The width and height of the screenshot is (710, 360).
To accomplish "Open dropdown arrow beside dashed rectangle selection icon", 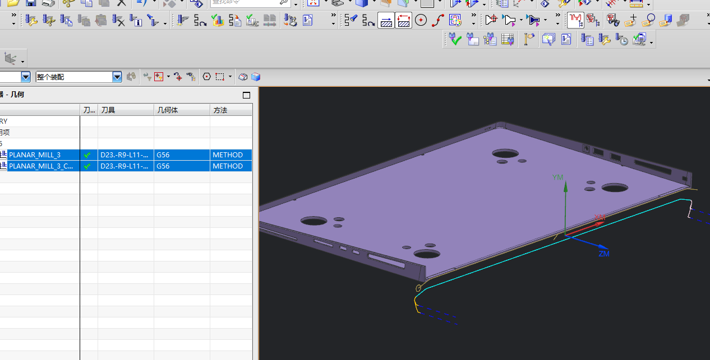I will click(x=230, y=77).
